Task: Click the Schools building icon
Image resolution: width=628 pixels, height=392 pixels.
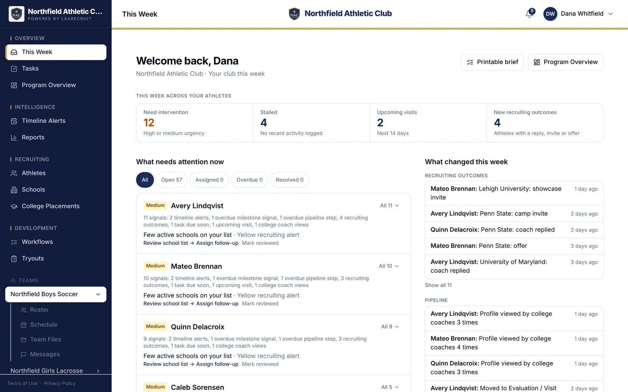Action: pos(14,190)
